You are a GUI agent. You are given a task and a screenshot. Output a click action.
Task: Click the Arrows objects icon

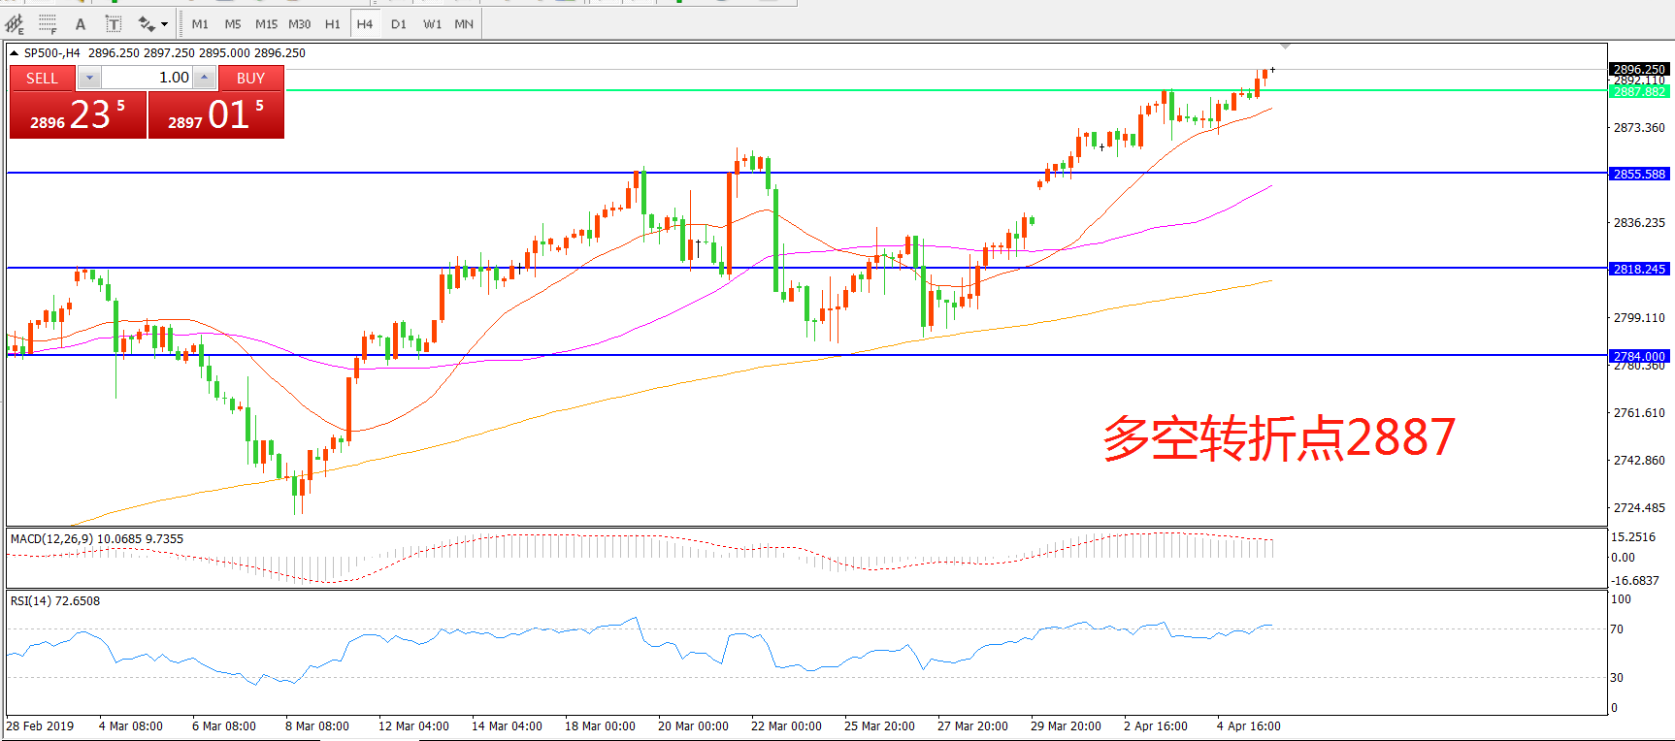[147, 24]
